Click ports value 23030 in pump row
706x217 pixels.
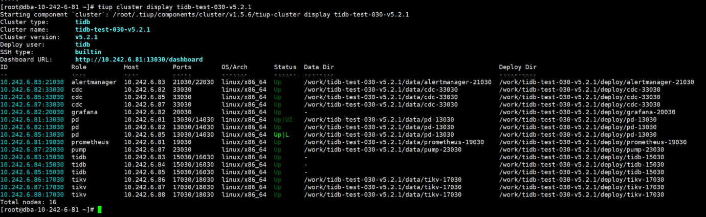(182, 150)
